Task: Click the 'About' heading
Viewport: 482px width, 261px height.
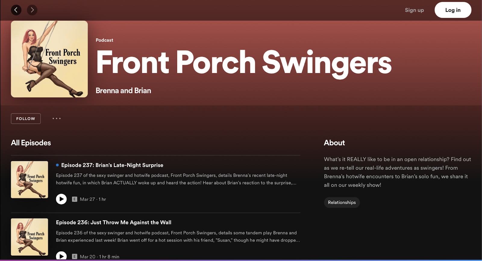Action: [334, 143]
